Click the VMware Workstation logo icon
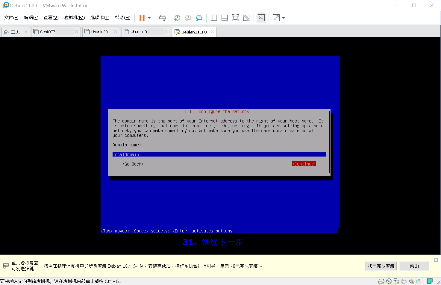This screenshot has width=441, height=285. tap(5, 5)
